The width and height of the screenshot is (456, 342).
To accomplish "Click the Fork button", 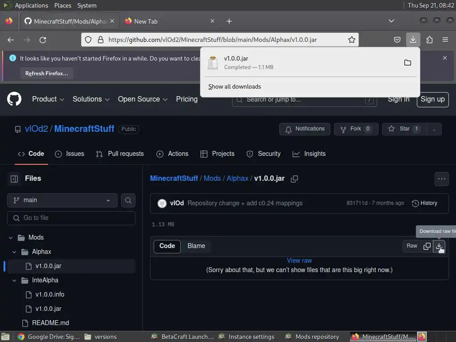I will click(356, 129).
